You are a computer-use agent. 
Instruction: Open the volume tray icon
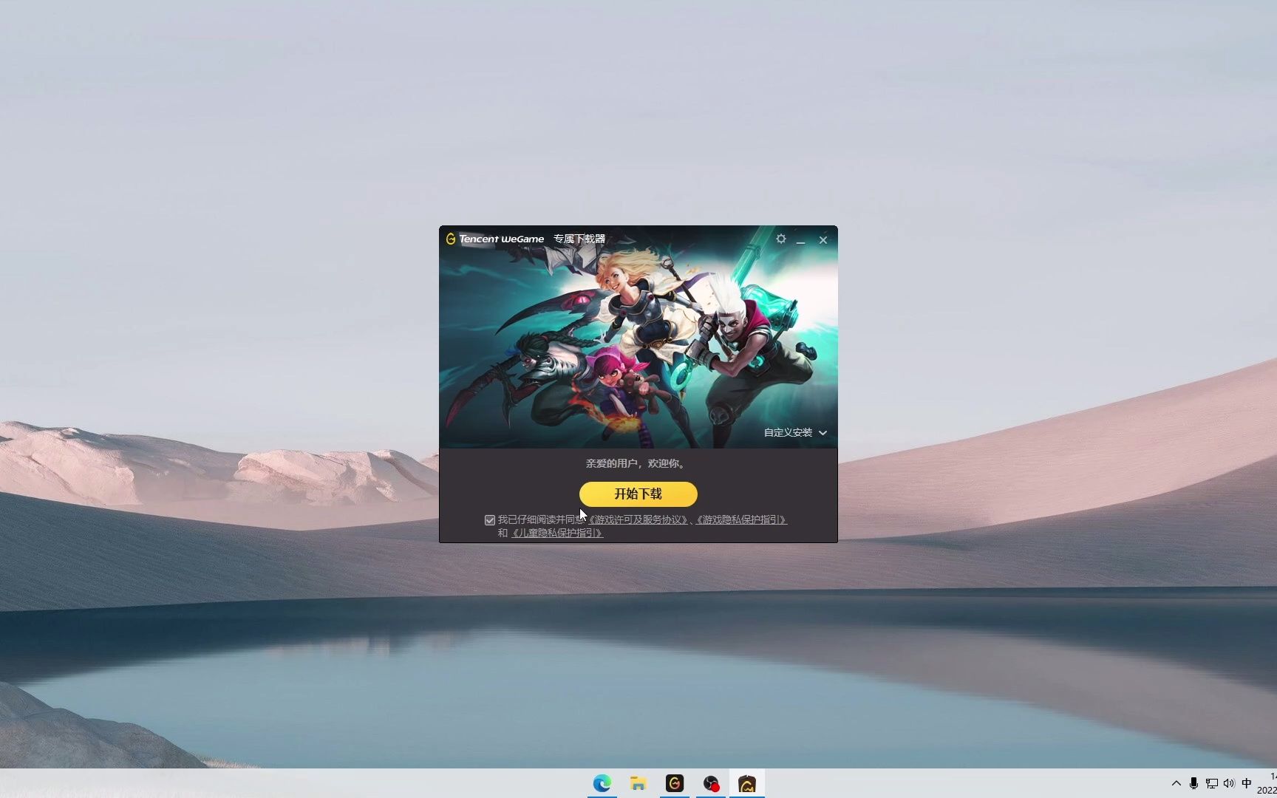1229,783
